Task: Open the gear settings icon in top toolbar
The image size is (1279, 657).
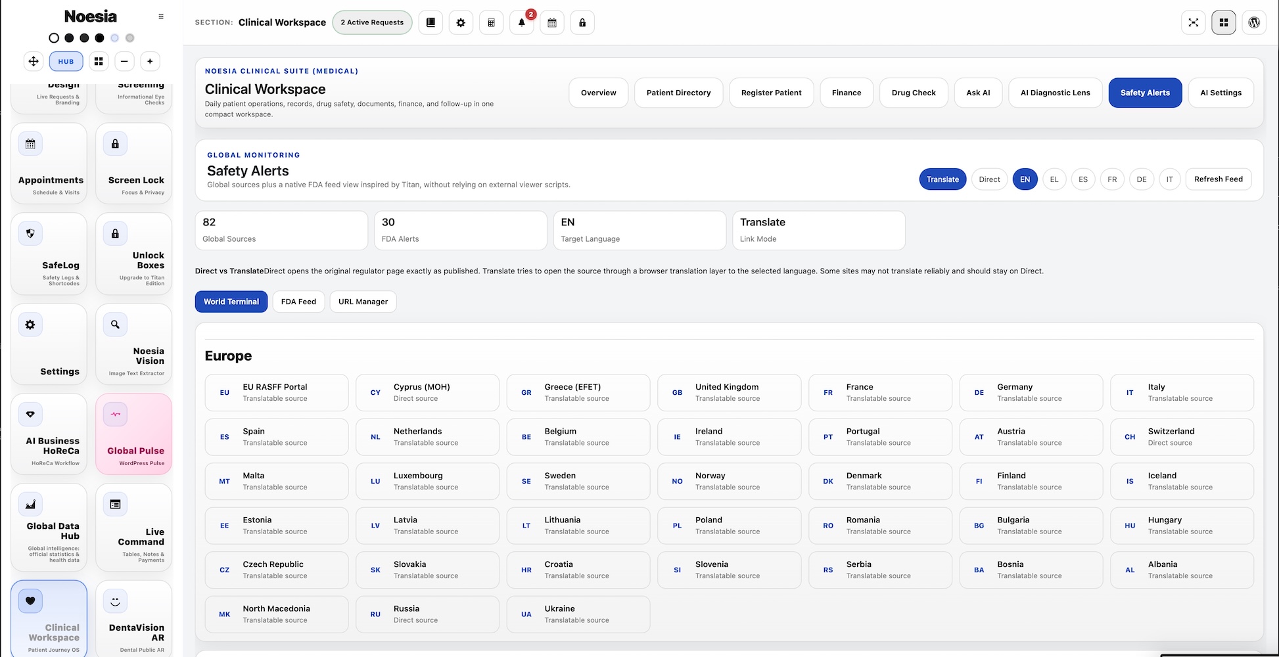Action: point(461,22)
